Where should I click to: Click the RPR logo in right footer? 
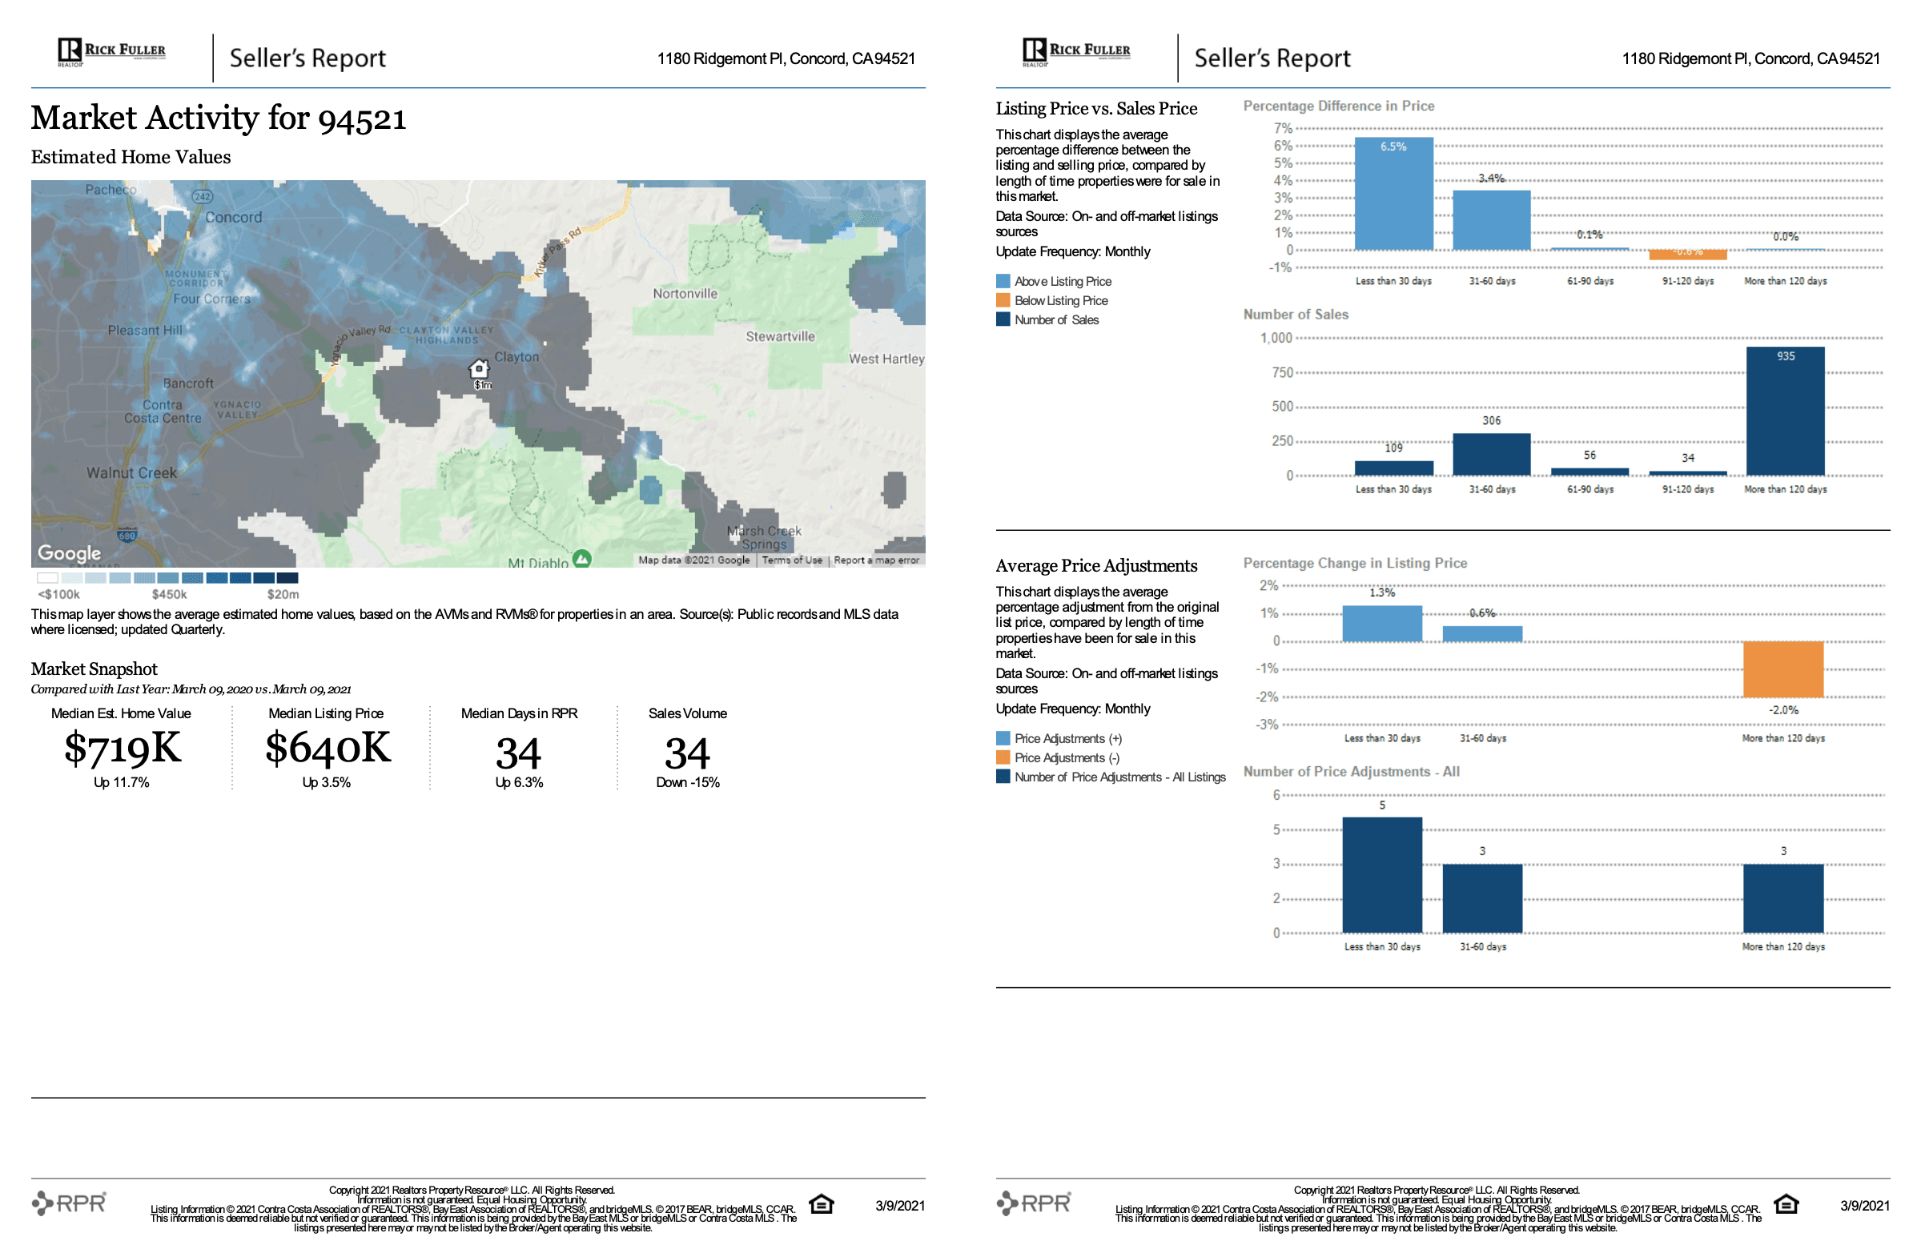pos(1034,1203)
